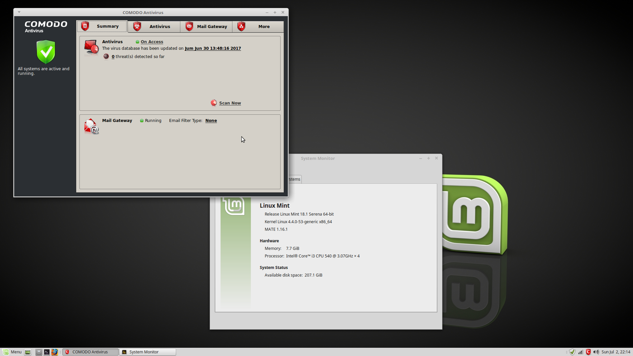Open the COMODO window title bar menu arrow

[x=19, y=12]
